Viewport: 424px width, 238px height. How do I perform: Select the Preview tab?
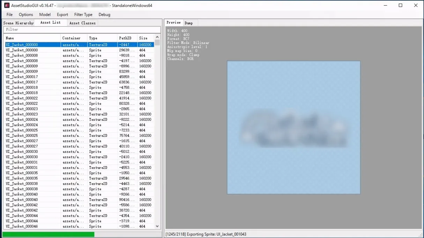[173, 23]
